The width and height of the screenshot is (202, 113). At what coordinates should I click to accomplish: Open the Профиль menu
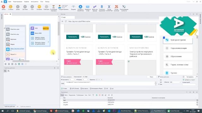coord(27,2)
